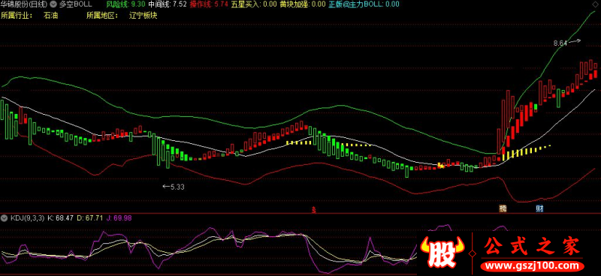601x276 pixels.
Task: Click the 中间线: 7.52 value
Action: pos(168,4)
